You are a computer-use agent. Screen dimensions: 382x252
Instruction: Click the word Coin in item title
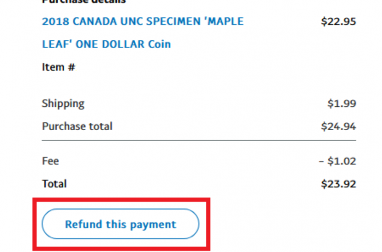tap(159, 44)
